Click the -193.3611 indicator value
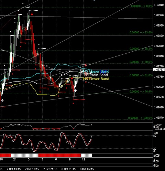Screen dimensions: 165x171 pos(159,129)
